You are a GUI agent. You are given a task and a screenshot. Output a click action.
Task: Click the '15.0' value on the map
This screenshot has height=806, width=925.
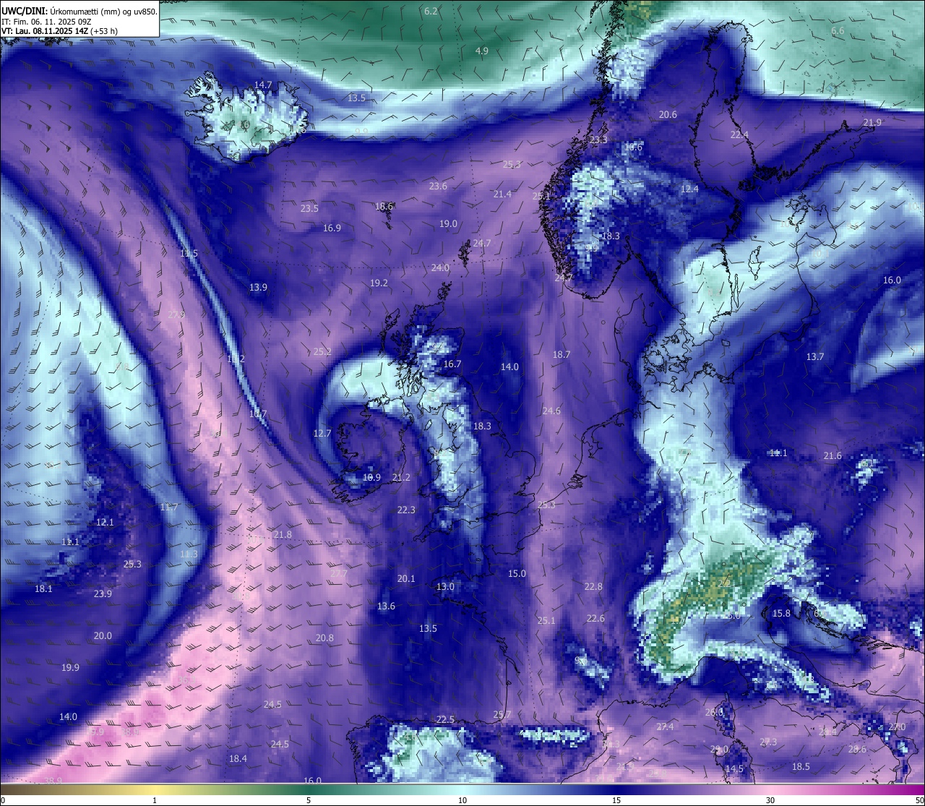[x=517, y=573]
